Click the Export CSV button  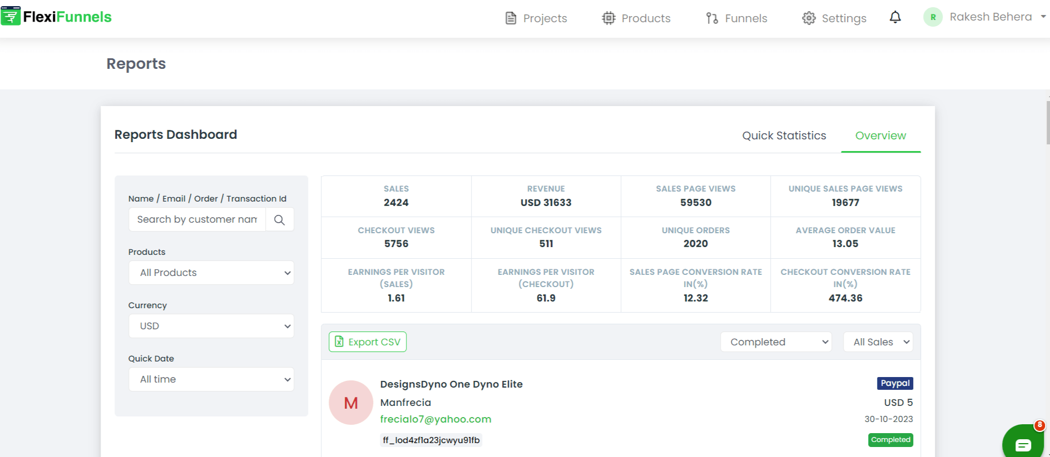point(368,342)
